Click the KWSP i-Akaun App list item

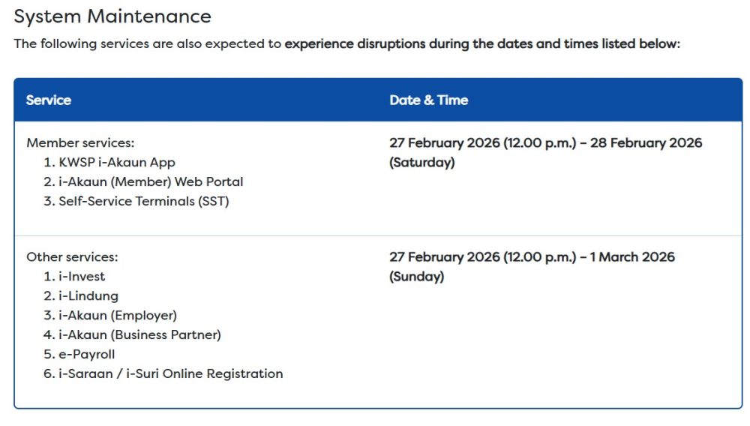(x=116, y=162)
